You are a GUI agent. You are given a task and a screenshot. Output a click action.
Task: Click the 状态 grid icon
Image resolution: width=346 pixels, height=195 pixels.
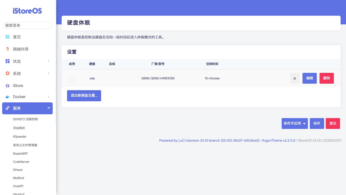(x=8, y=61)
